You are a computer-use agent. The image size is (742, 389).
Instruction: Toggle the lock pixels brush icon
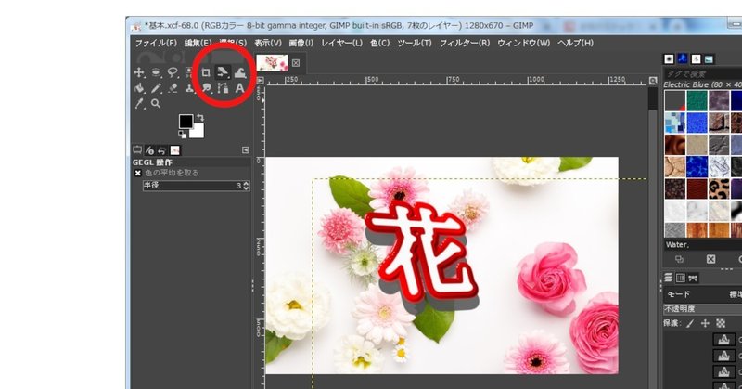coord(690,323)
